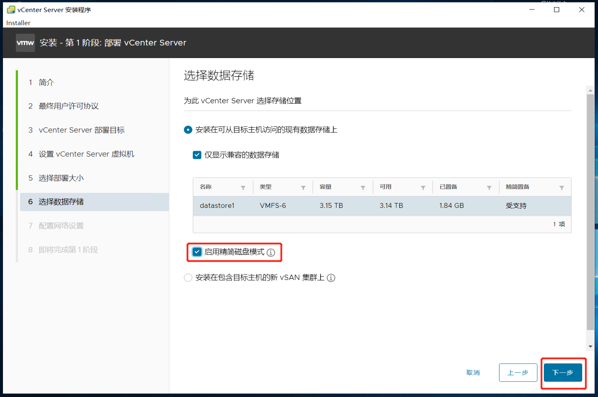Click the scrollbar down arrow

point(590,346)
